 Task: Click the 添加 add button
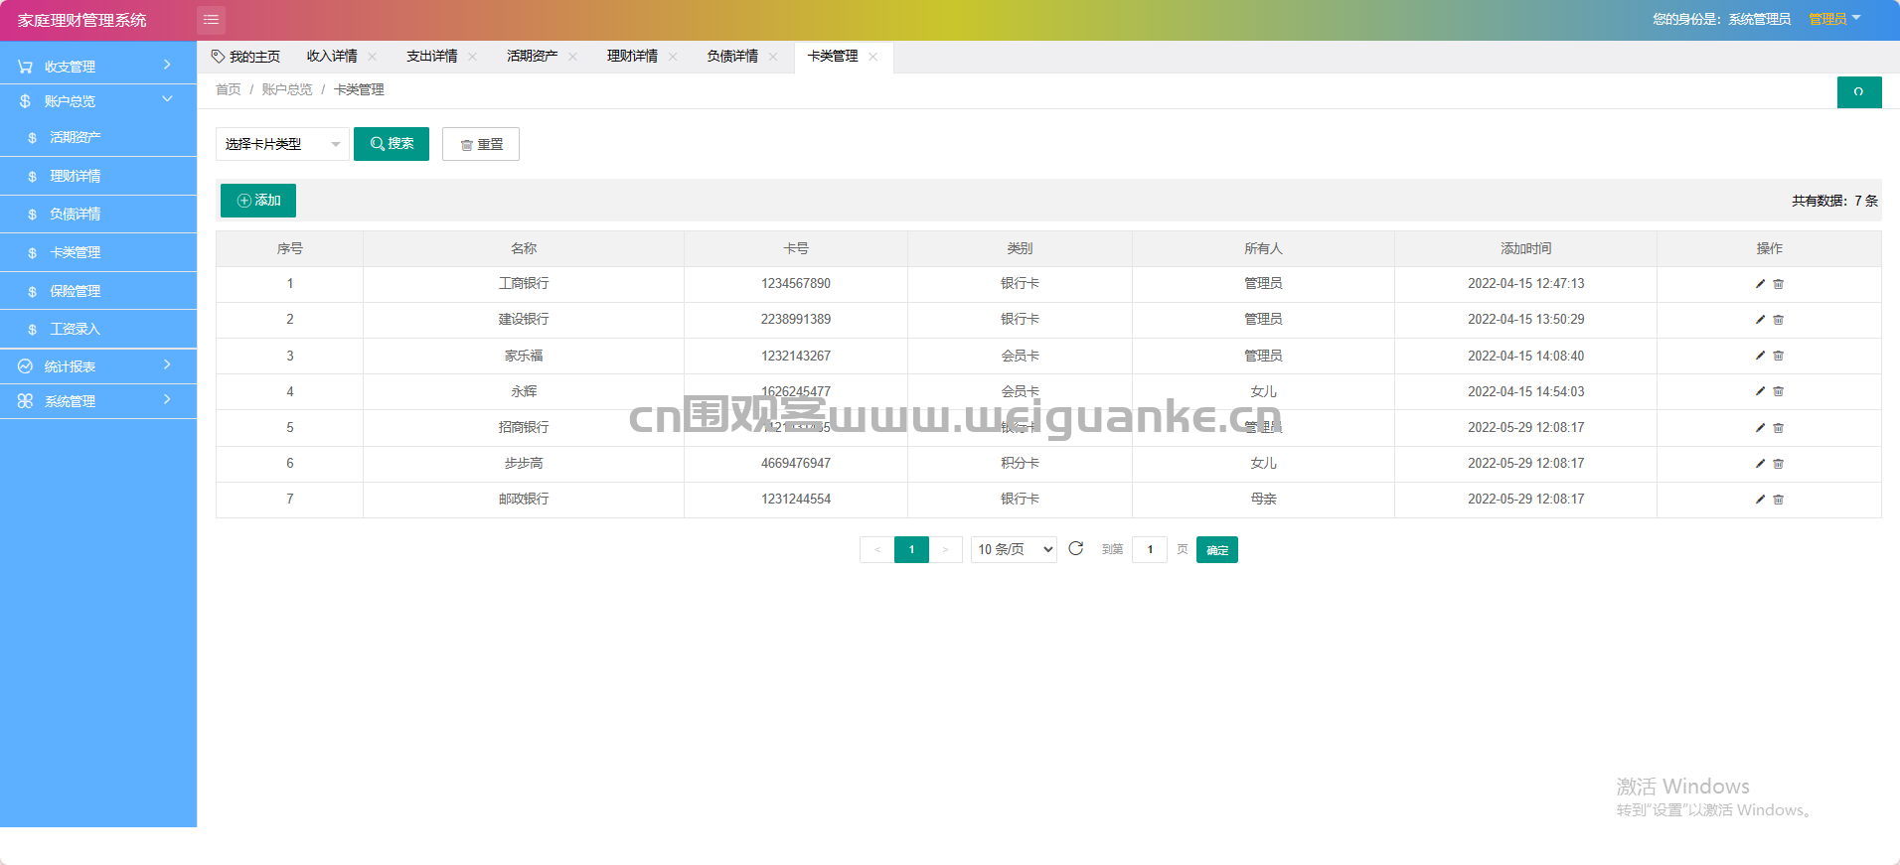(258, 201)
